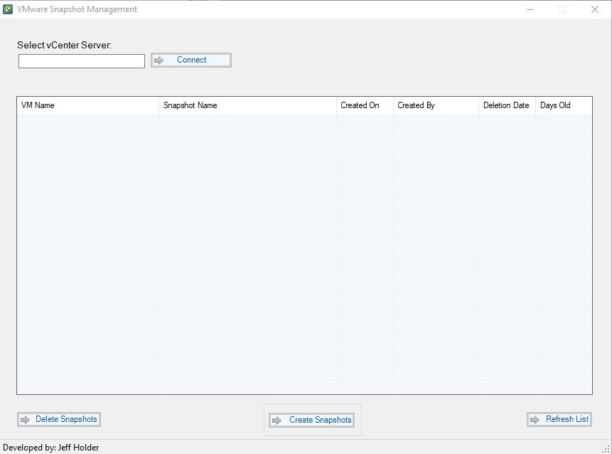Close the VMware Snapshot Management window
Screen dimensions: 612x454
click(x=595, y=9)
